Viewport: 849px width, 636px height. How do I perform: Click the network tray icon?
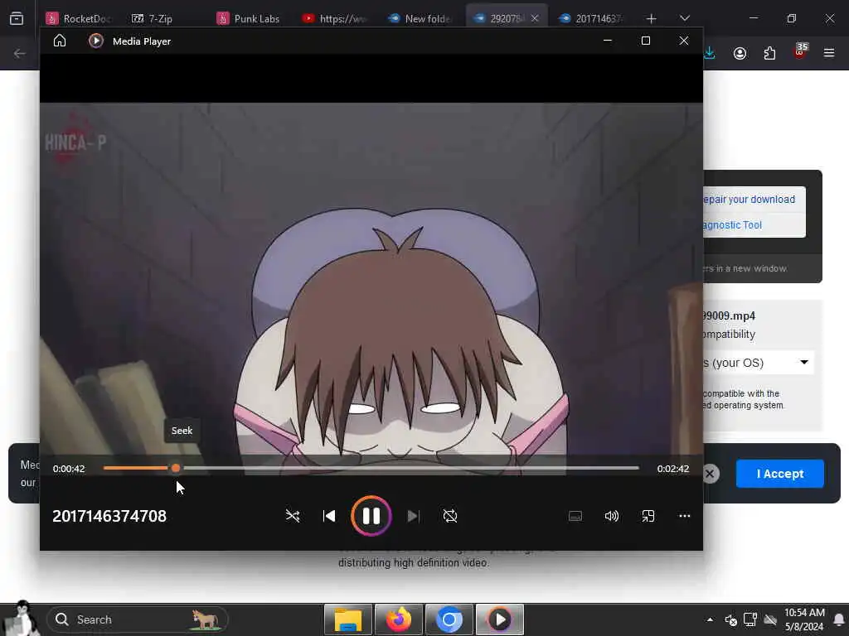(750, 619)
